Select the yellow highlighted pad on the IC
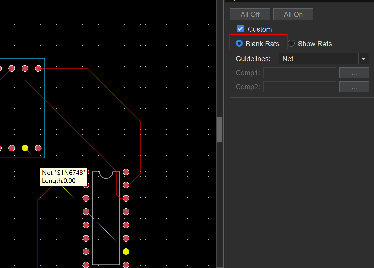The height and width of the screenshot is (268, 374). pos(126,251)
